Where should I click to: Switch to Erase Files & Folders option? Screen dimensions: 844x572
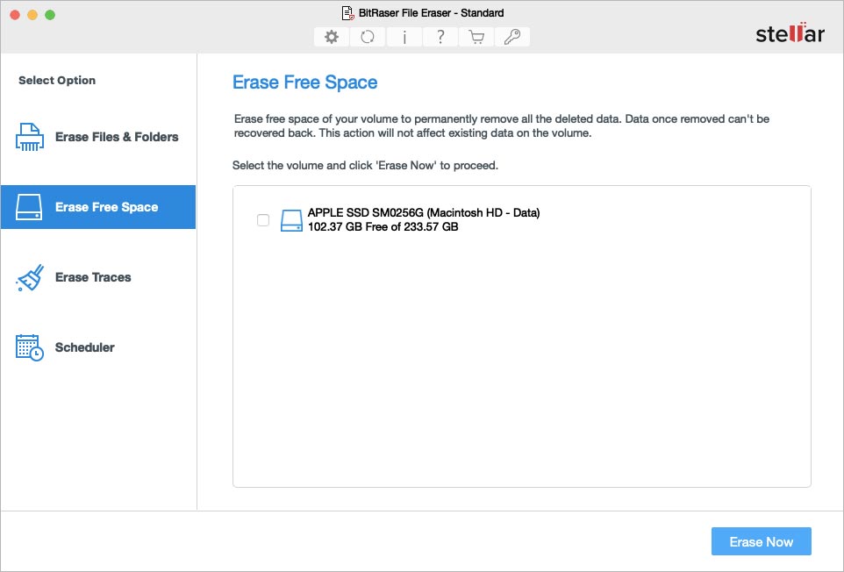pyautogui.click(x=117, y=137)
